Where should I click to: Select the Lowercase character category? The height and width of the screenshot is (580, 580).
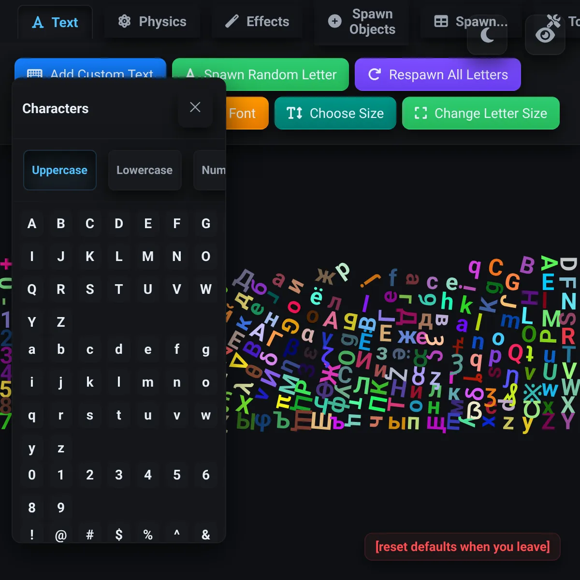click(x=145, y=170)
